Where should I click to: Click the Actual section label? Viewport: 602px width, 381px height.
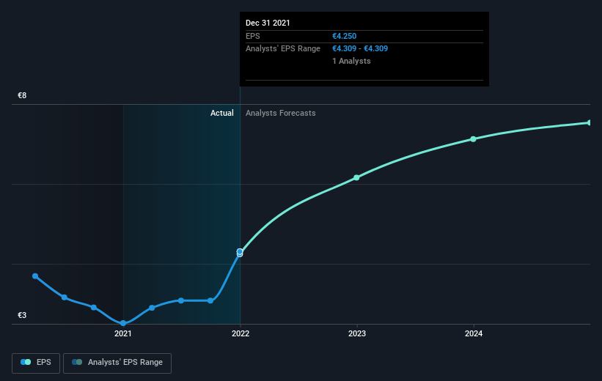coord(222,113)
